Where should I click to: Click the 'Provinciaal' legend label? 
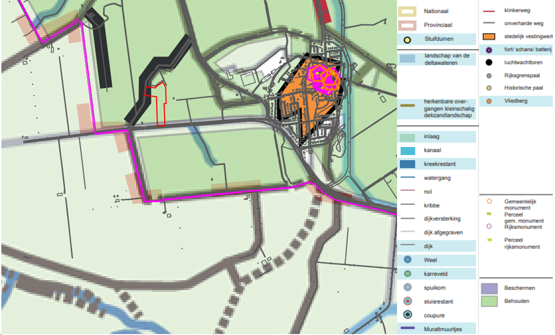tap(438, 25)
